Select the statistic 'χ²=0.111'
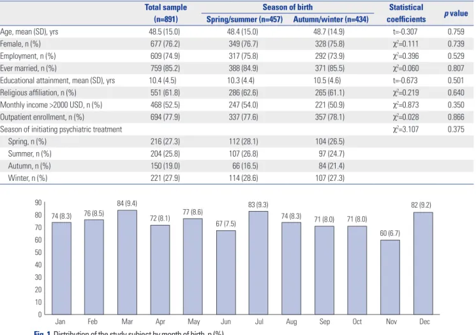The image size is (476, 335). (x=405, y=44)
